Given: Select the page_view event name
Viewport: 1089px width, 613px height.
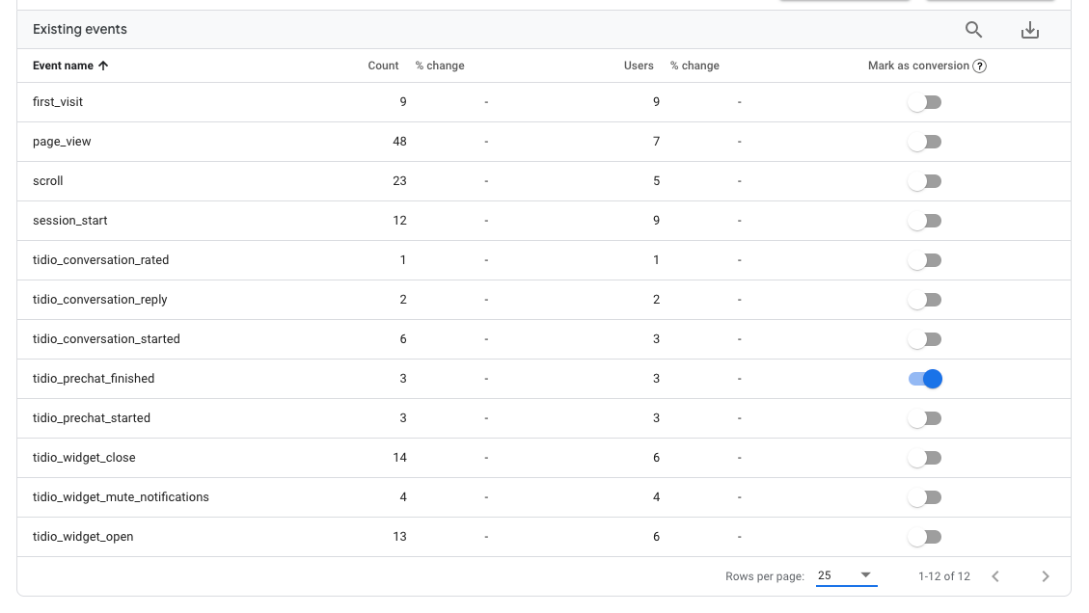Looking at the screenshot, I should click(x=62, y=142).
